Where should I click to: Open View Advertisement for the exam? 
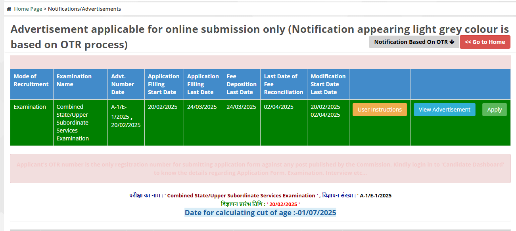coord(444,109)
